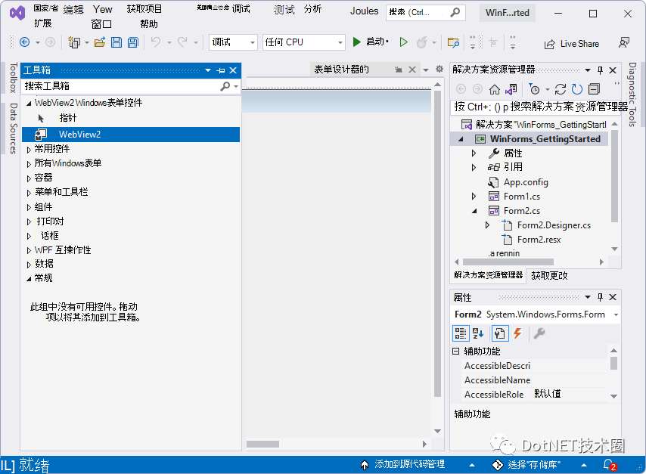Click the navigate forward arrow icon
This screenshot has height=474, width=646.
tap(50, 42)
